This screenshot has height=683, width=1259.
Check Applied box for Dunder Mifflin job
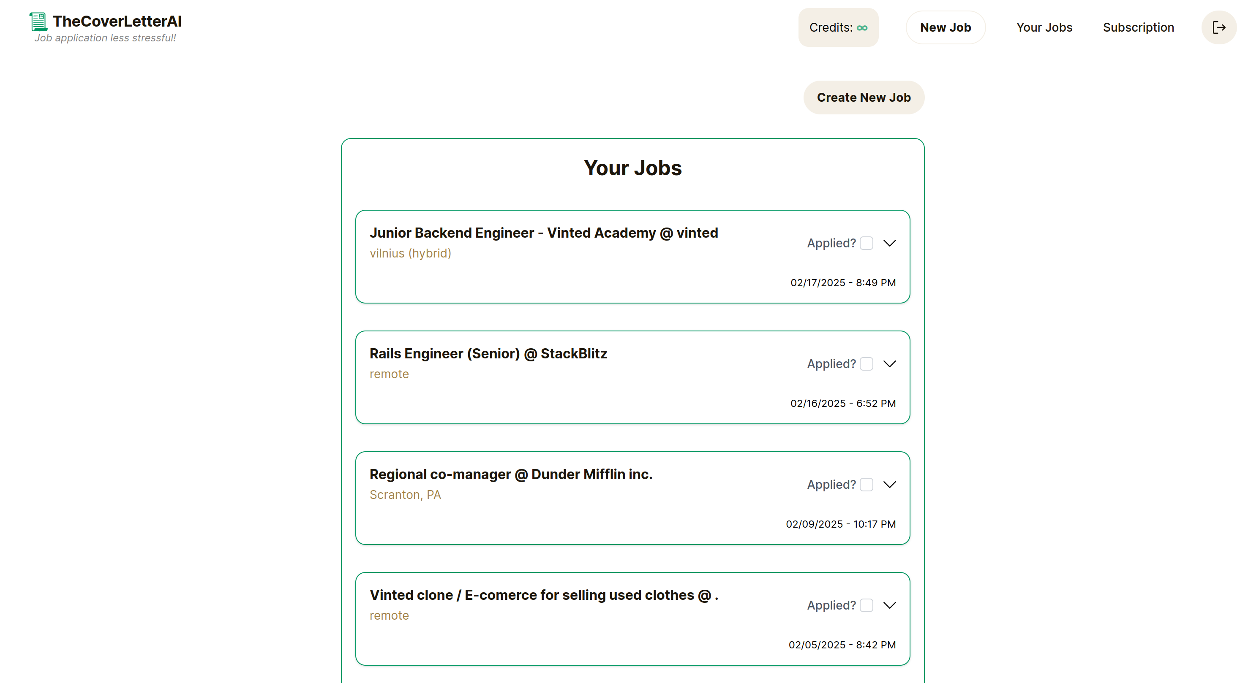pyautogui.click(x=867, y=484)
